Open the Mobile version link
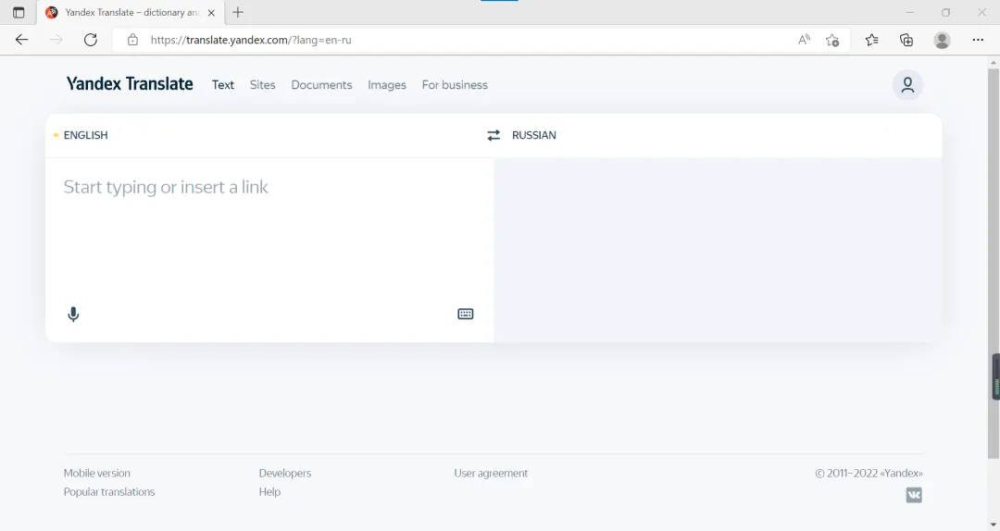 click(97, 473)
